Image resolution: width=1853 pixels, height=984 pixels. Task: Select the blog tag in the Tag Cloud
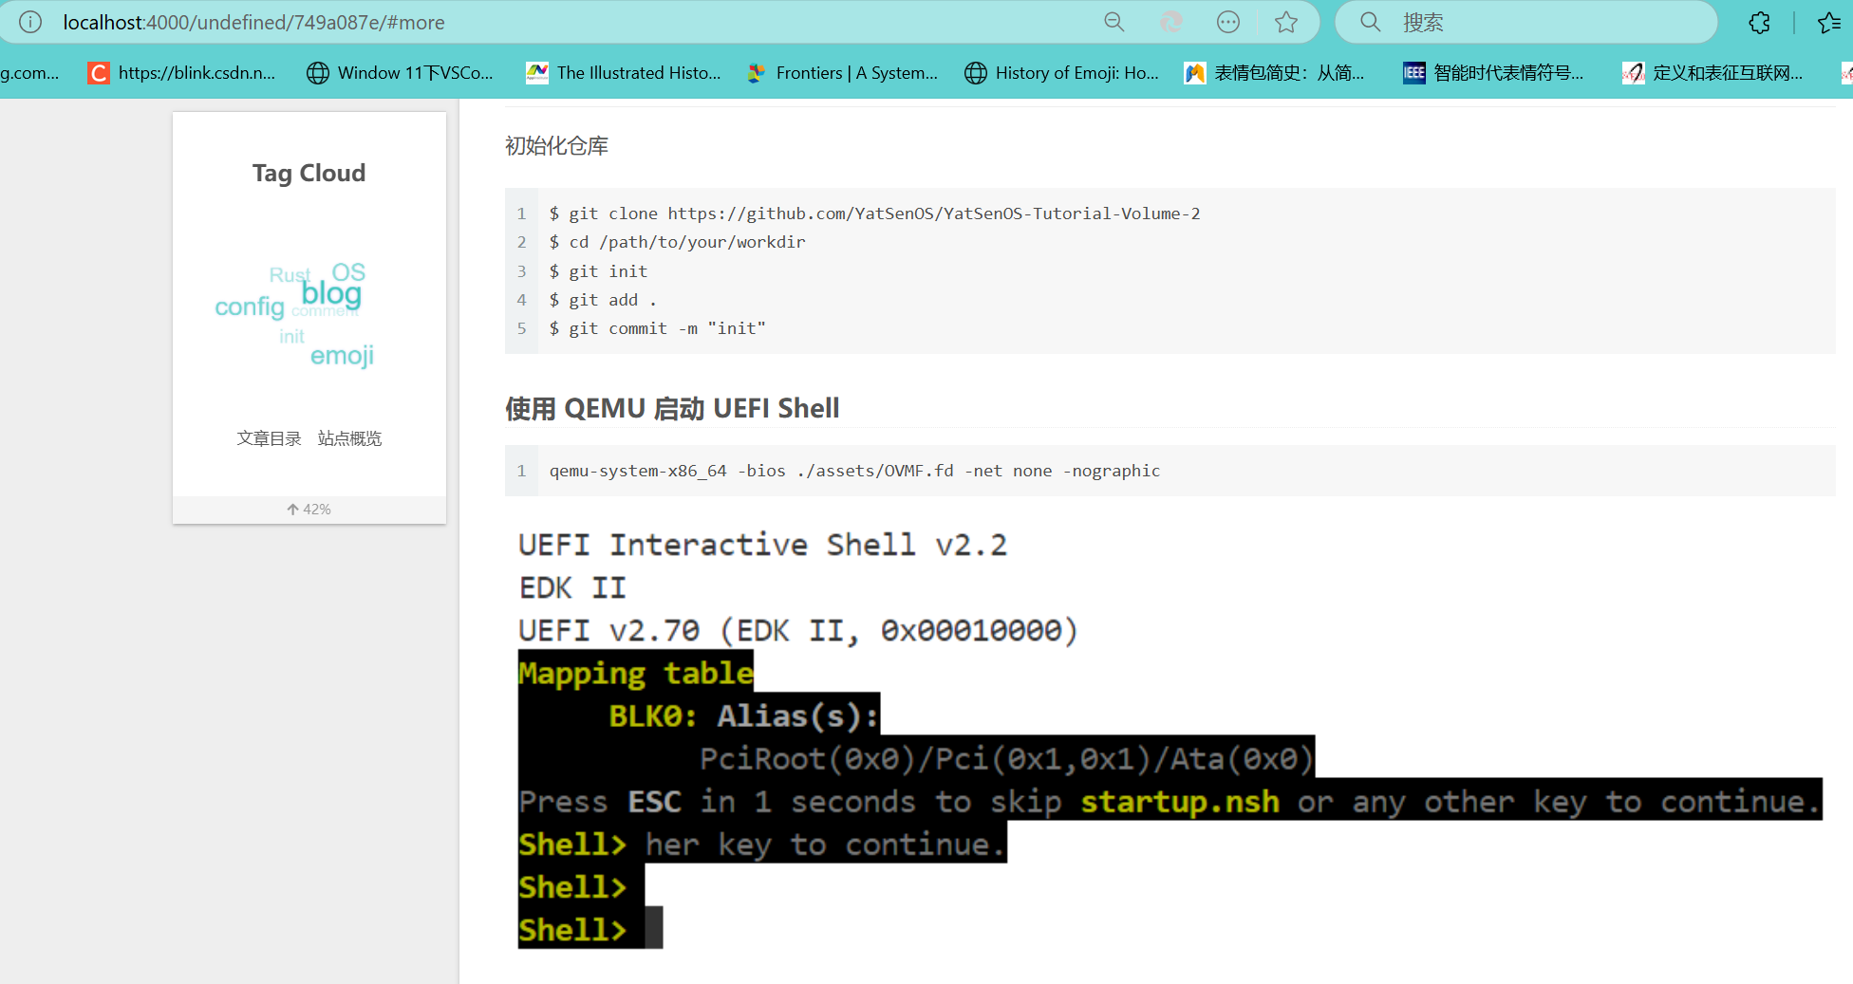click(330, 293)
